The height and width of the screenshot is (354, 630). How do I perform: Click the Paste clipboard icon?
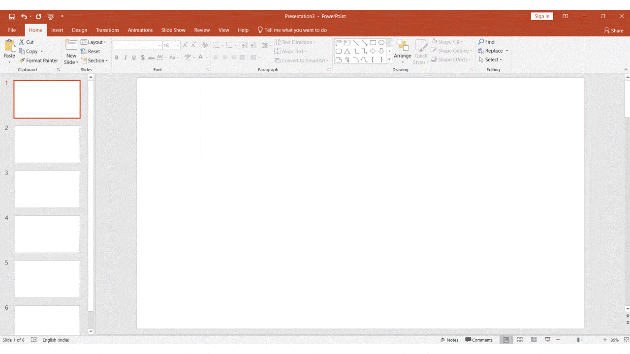tap(9, 46)
